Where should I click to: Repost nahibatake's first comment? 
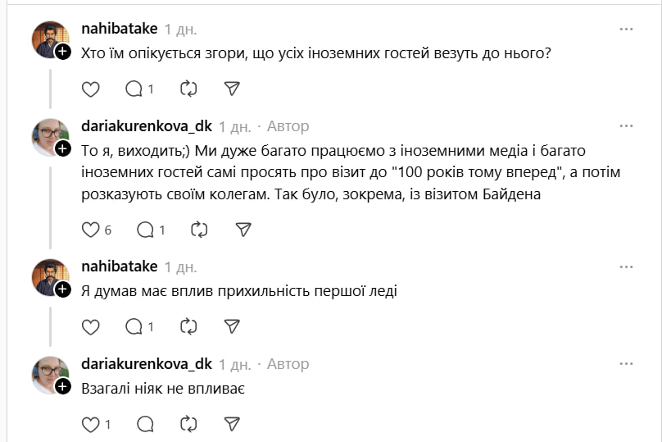[188, 89]
